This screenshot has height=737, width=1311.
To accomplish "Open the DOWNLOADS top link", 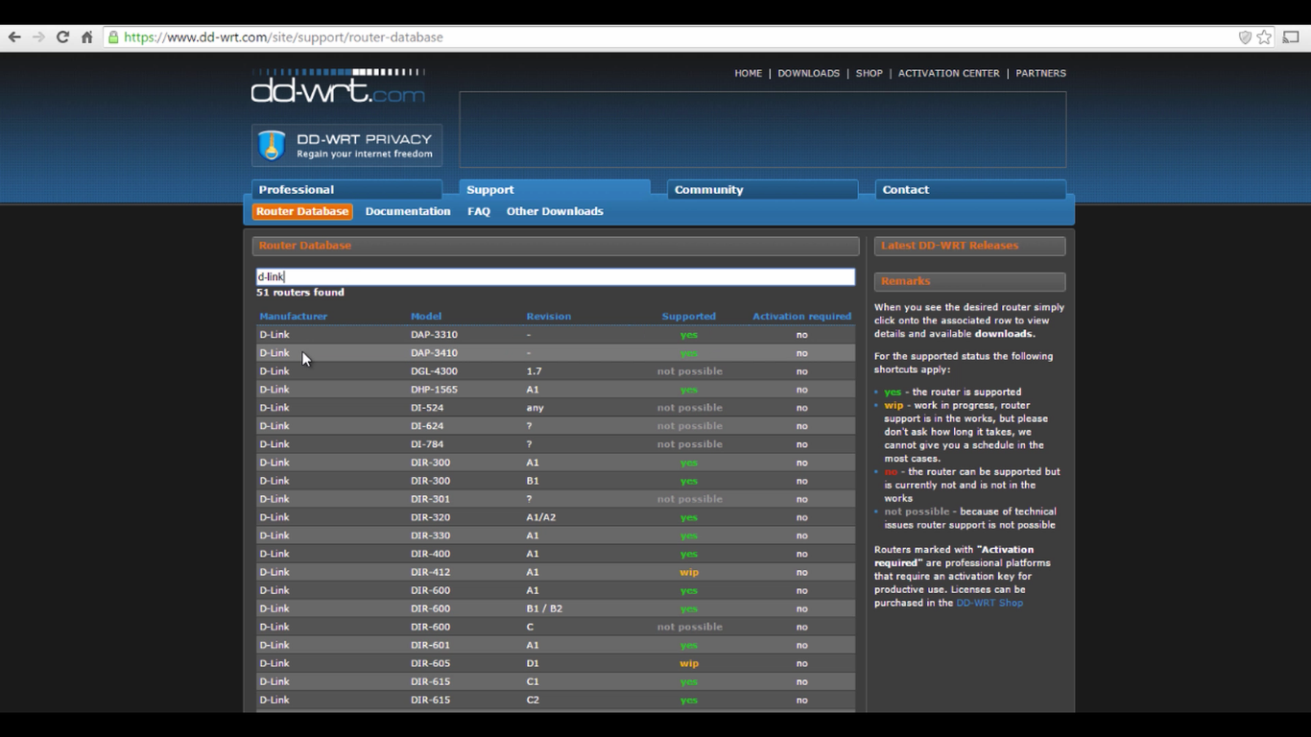I will coord(808,73).
